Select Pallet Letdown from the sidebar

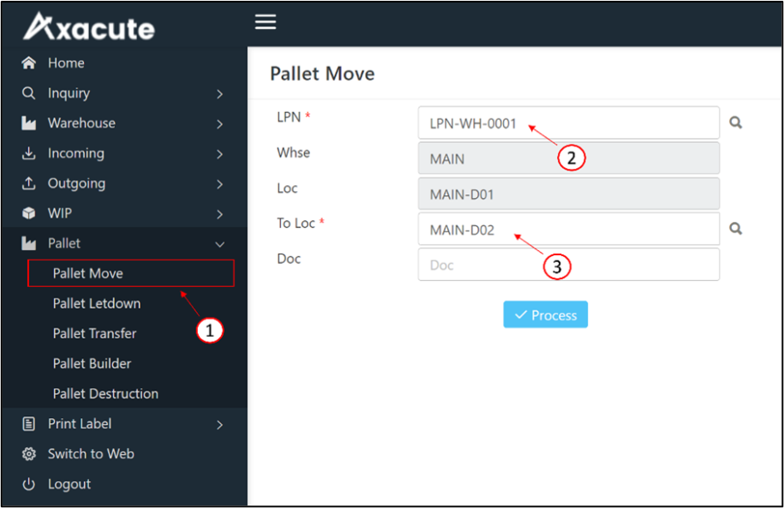pos(96,303)
